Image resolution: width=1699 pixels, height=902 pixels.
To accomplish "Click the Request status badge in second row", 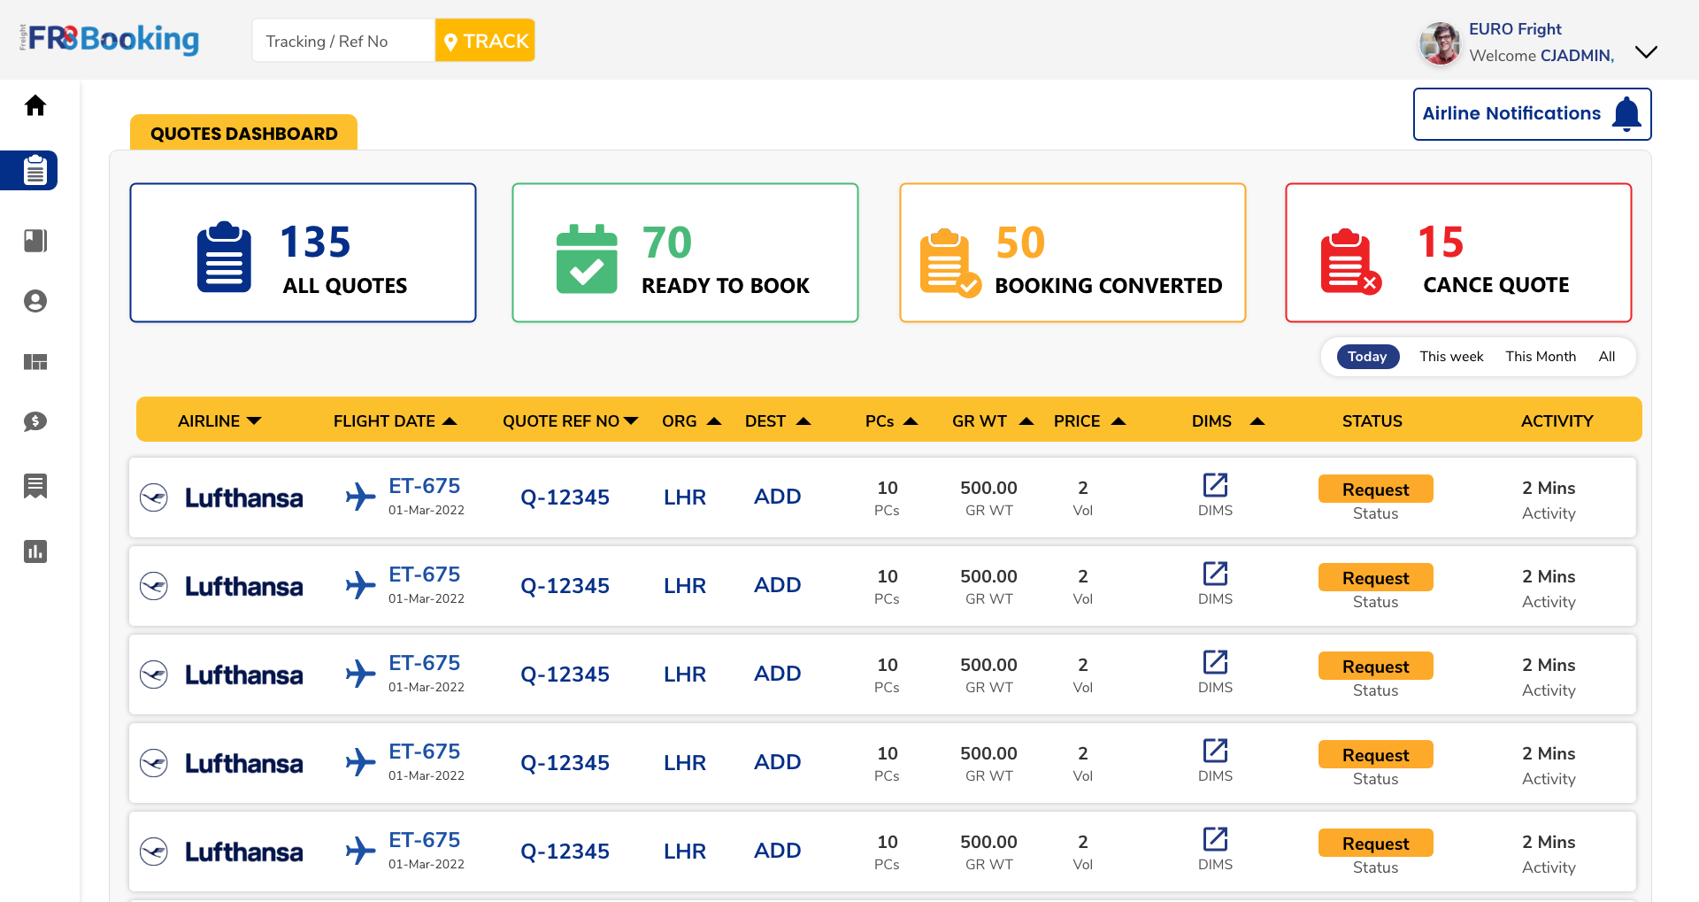I will pyautogui.click(x=1375, y=577).
